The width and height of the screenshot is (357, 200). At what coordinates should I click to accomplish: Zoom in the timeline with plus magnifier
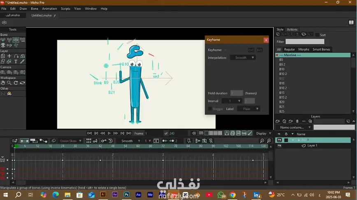tap(269, 141)
